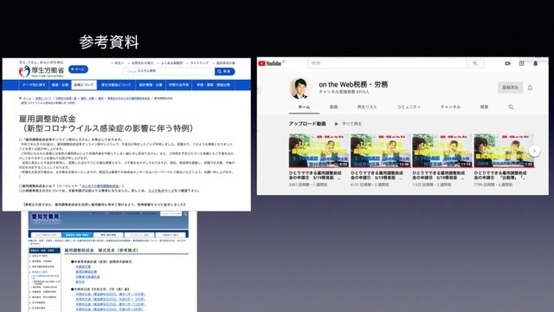This screenshot has width=554, height=312.
Task: Open the video thumbnail with 11:19 duration
Action: tap(442, 151)
